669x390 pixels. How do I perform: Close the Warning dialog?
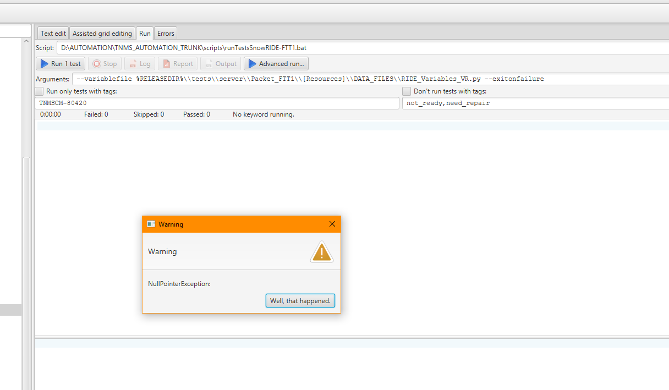click(x=332, y=224)
